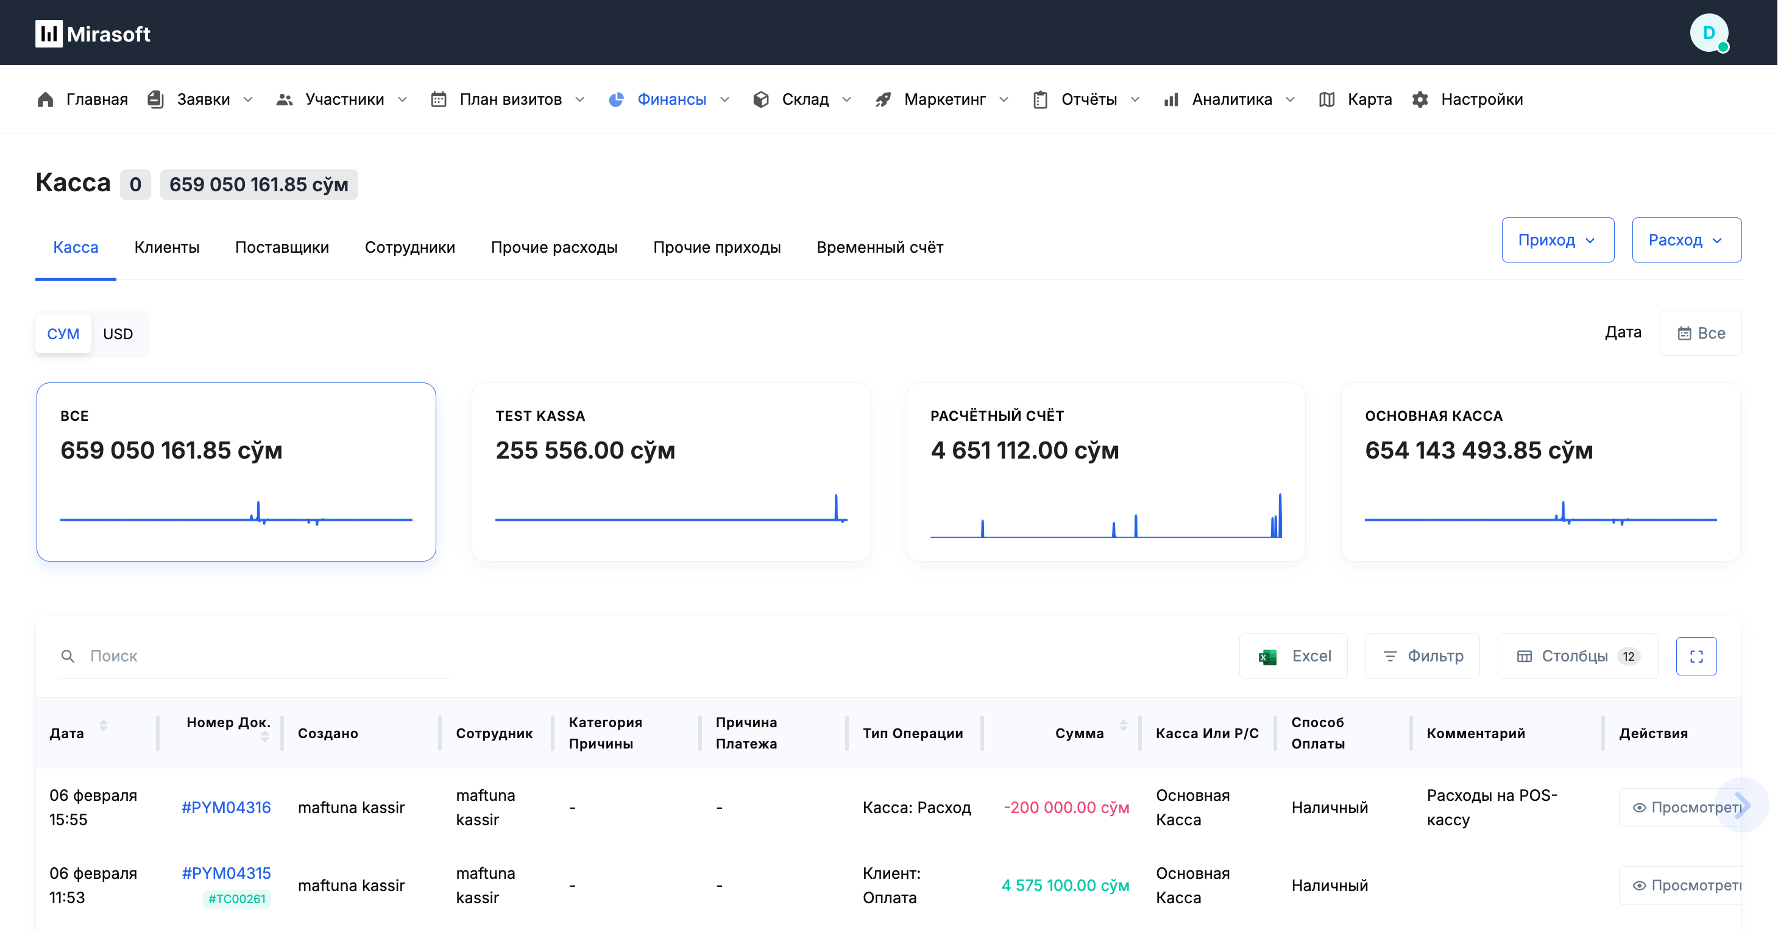
Task: Click the fullscreen expand table icon
Action: (1696, 656)
